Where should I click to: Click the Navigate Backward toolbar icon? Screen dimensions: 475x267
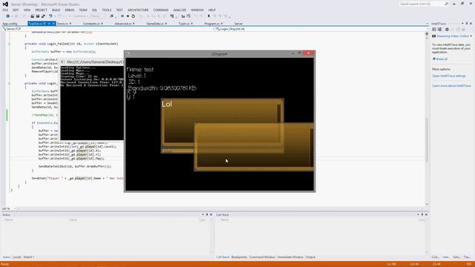click(x=7, y=16)
